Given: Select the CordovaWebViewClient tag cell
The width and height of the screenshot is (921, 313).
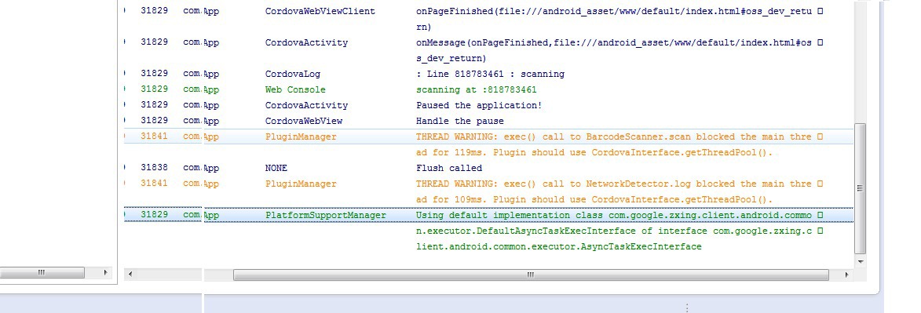Looking at the screenshot, I should [320, 11].
